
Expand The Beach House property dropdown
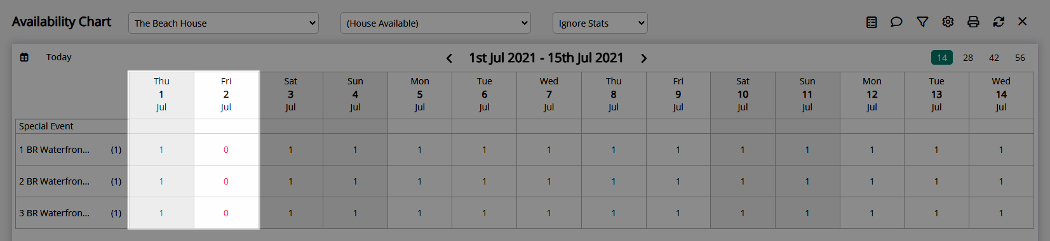tap(224, 23)
